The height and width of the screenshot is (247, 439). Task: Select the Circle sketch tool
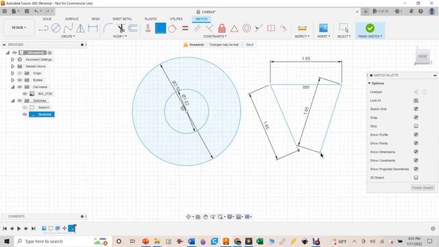coord(56,28)
